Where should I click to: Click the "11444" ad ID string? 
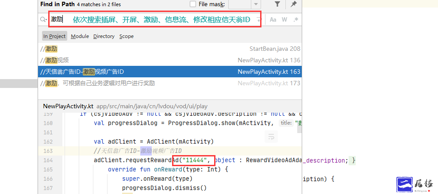coord(194,160)
